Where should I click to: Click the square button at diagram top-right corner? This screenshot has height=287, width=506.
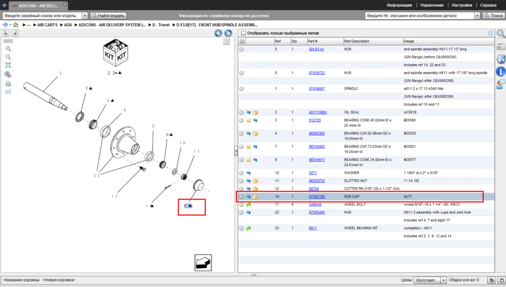pyautogui.click(x=227, y=41)
